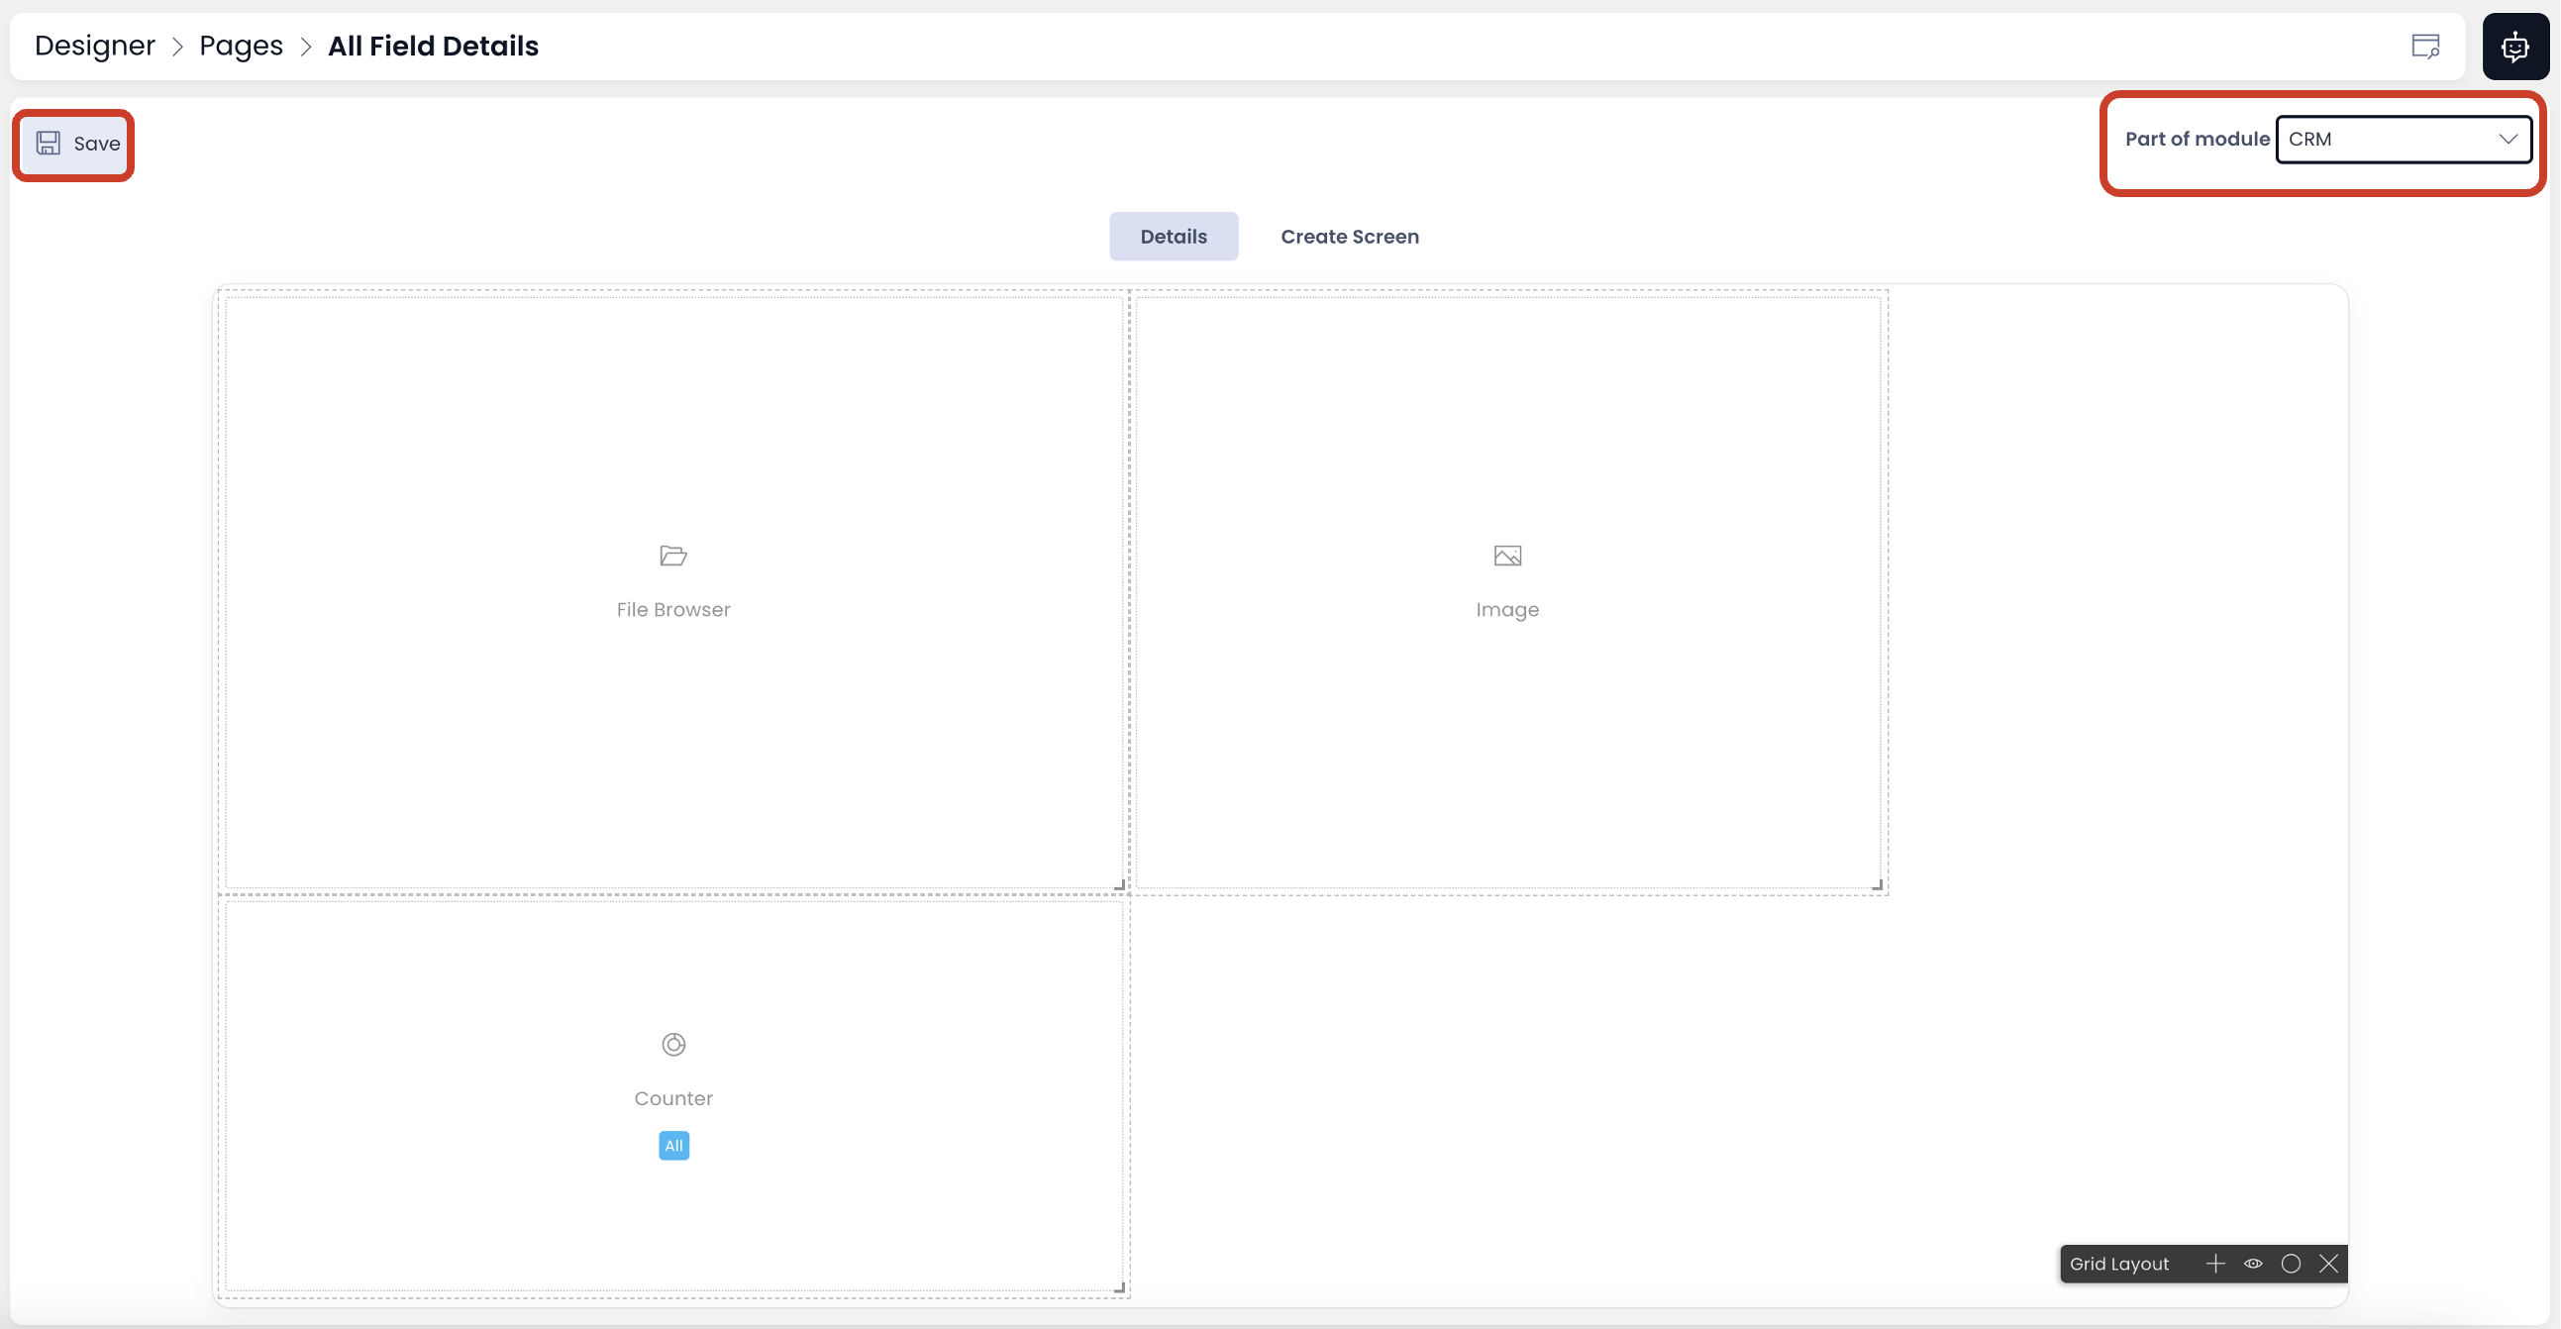Click the Counter label text
Screen dimensions: 2561x1329
point(673,1098)
